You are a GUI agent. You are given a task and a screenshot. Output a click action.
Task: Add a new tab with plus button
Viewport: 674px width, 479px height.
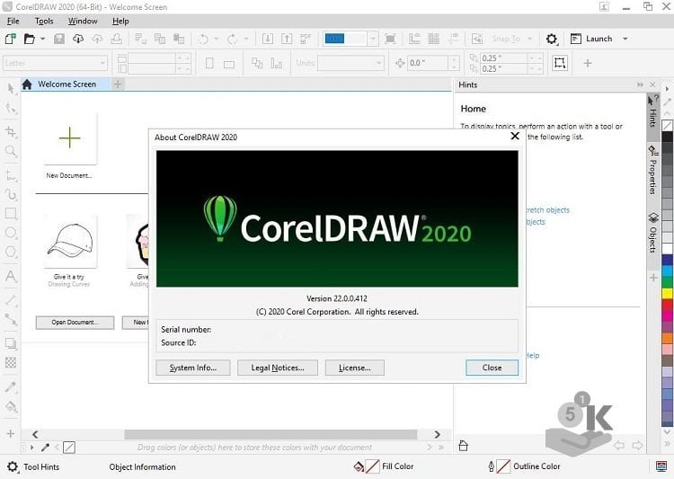(118, 84)
